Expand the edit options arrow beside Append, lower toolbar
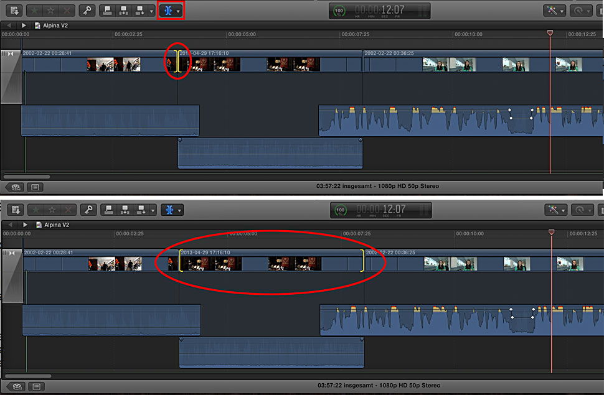The image size is (604, 395). (153, 210)
